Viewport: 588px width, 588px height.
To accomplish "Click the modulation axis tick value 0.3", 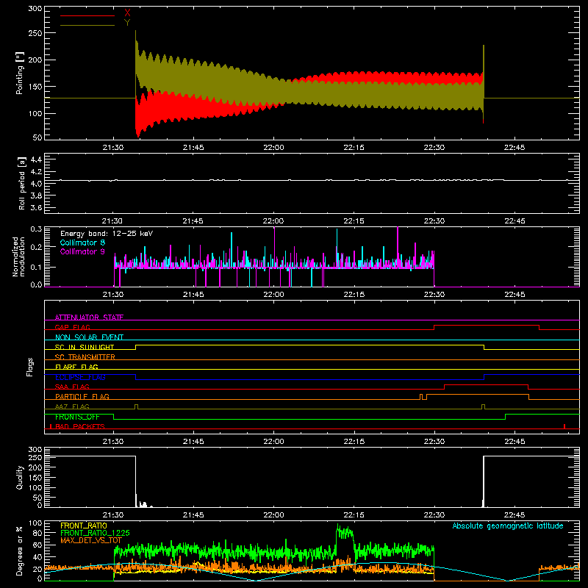I will click(x=36, y=229).
